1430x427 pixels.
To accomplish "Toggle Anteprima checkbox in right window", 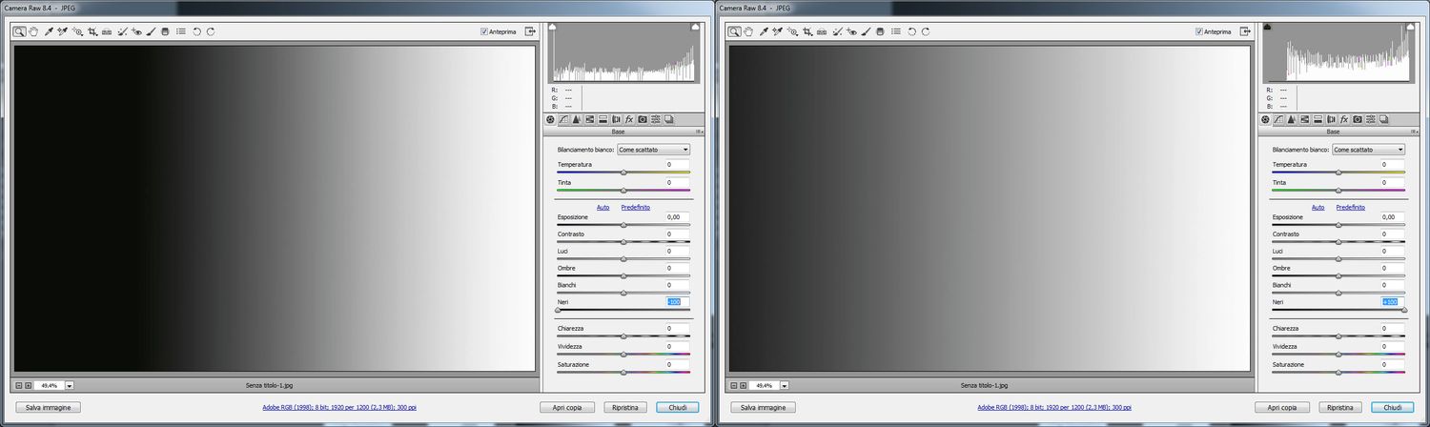I will (1199, 31).
